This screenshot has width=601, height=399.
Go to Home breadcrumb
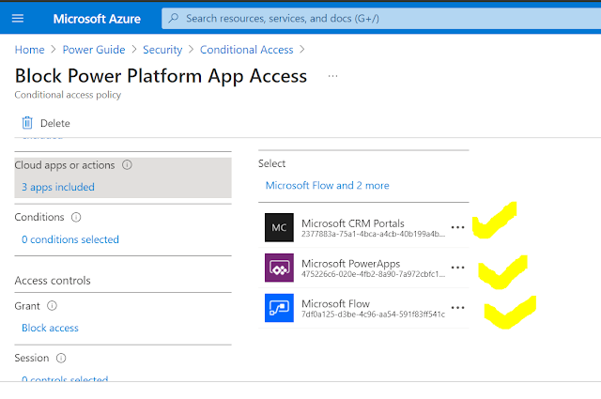point(29,50)
